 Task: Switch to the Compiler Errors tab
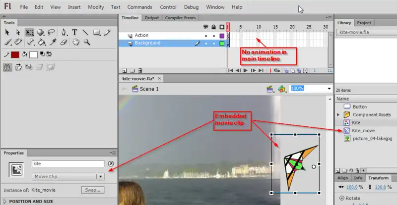[180, 18]
